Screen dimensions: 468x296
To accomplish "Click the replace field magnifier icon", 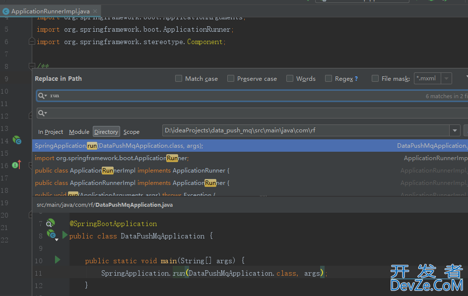I will click(42, 113).
